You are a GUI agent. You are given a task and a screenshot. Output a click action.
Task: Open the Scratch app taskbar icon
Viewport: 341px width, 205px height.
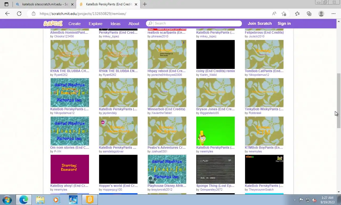click(x=90, y=200)
